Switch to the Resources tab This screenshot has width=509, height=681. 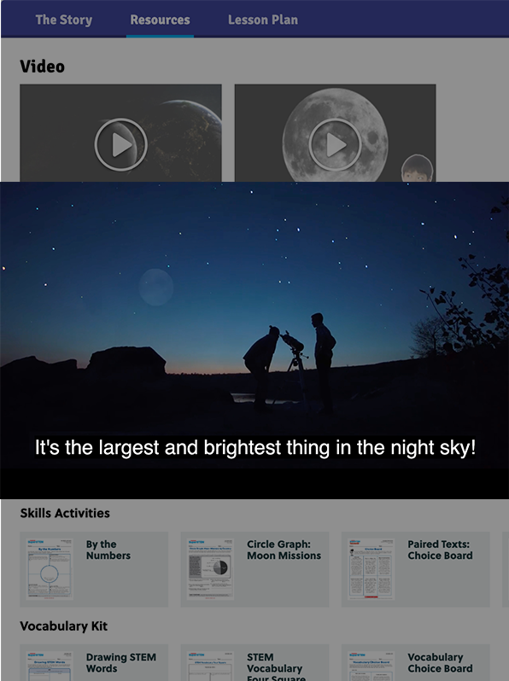tap(160, 20)
